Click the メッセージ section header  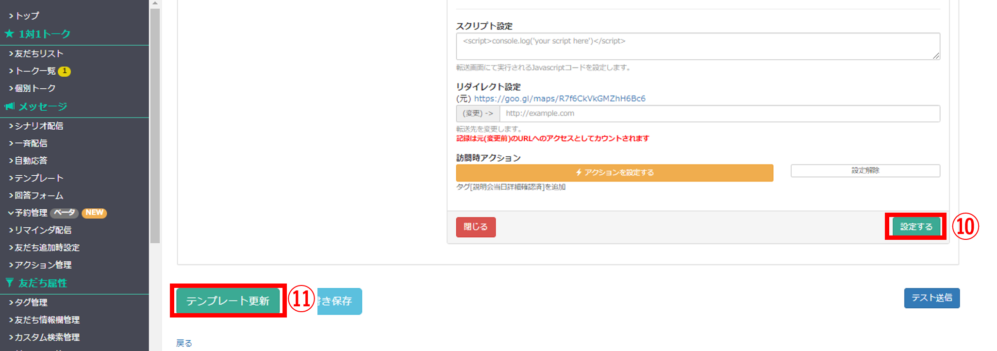click(x=43, y=106)
